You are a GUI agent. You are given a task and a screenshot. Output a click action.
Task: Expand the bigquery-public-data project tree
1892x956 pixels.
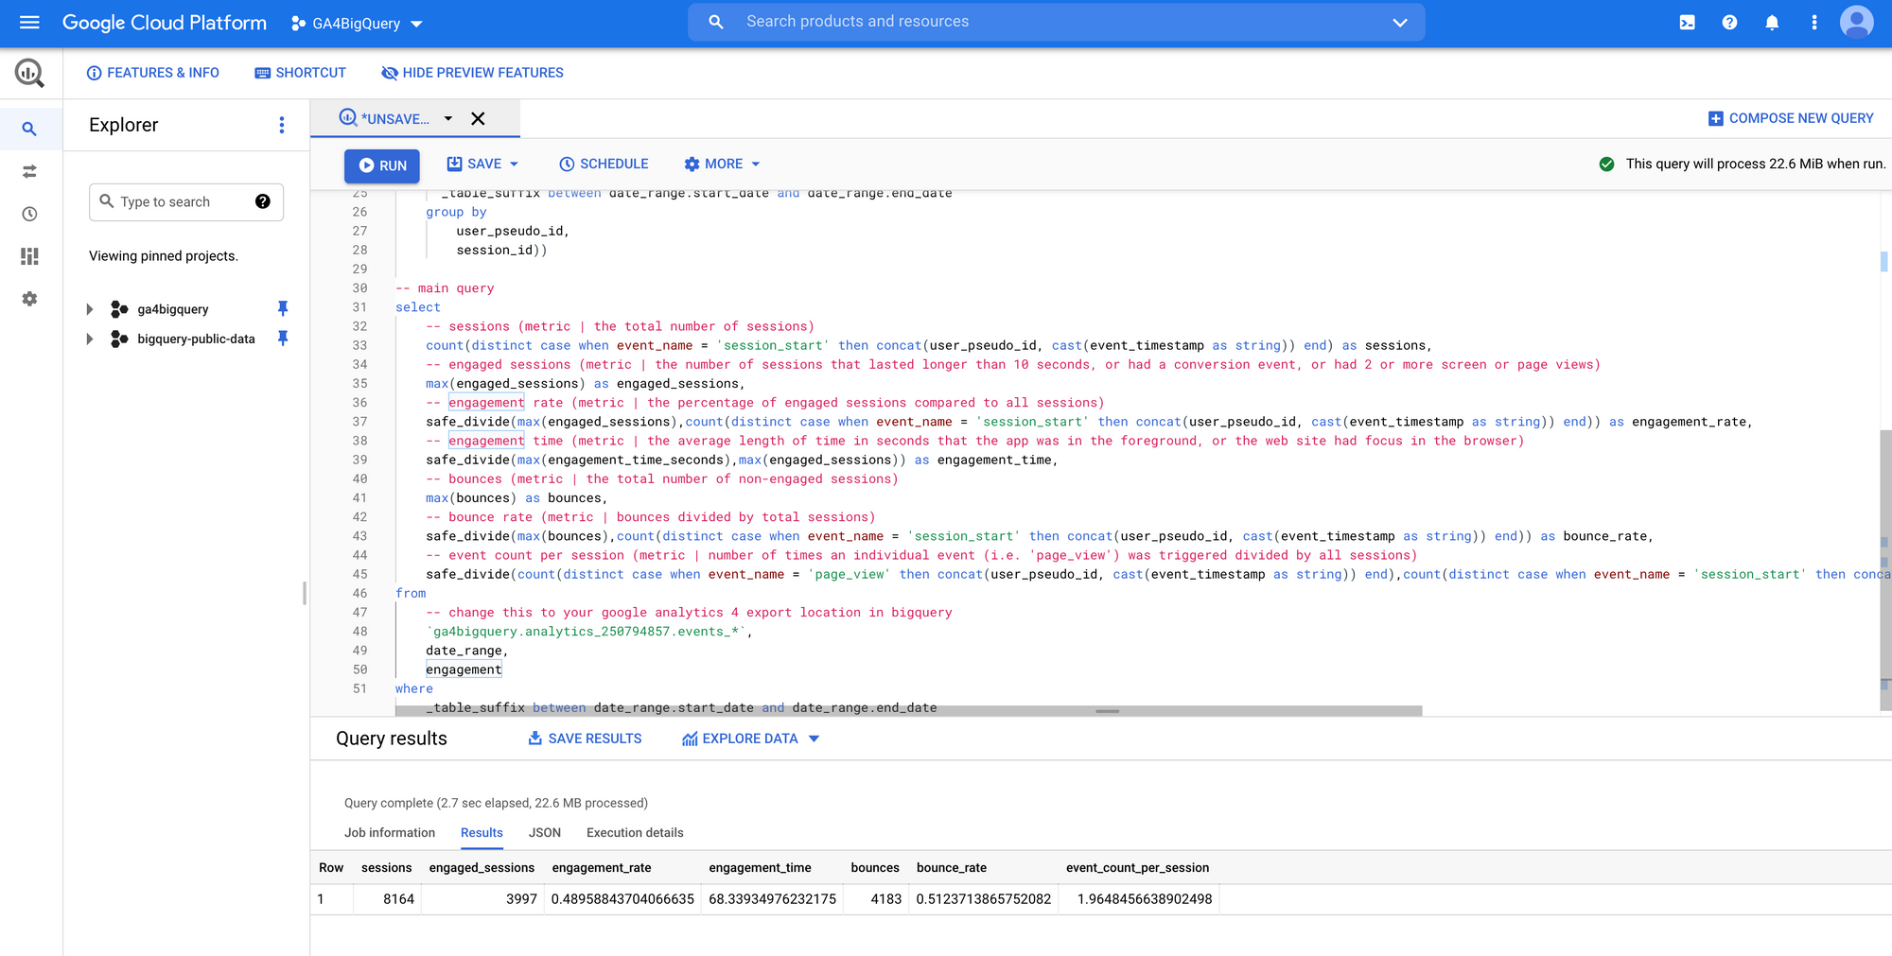[x=90, y=339]
